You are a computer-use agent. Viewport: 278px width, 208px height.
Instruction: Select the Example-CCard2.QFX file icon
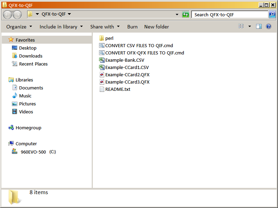[102, 75]
